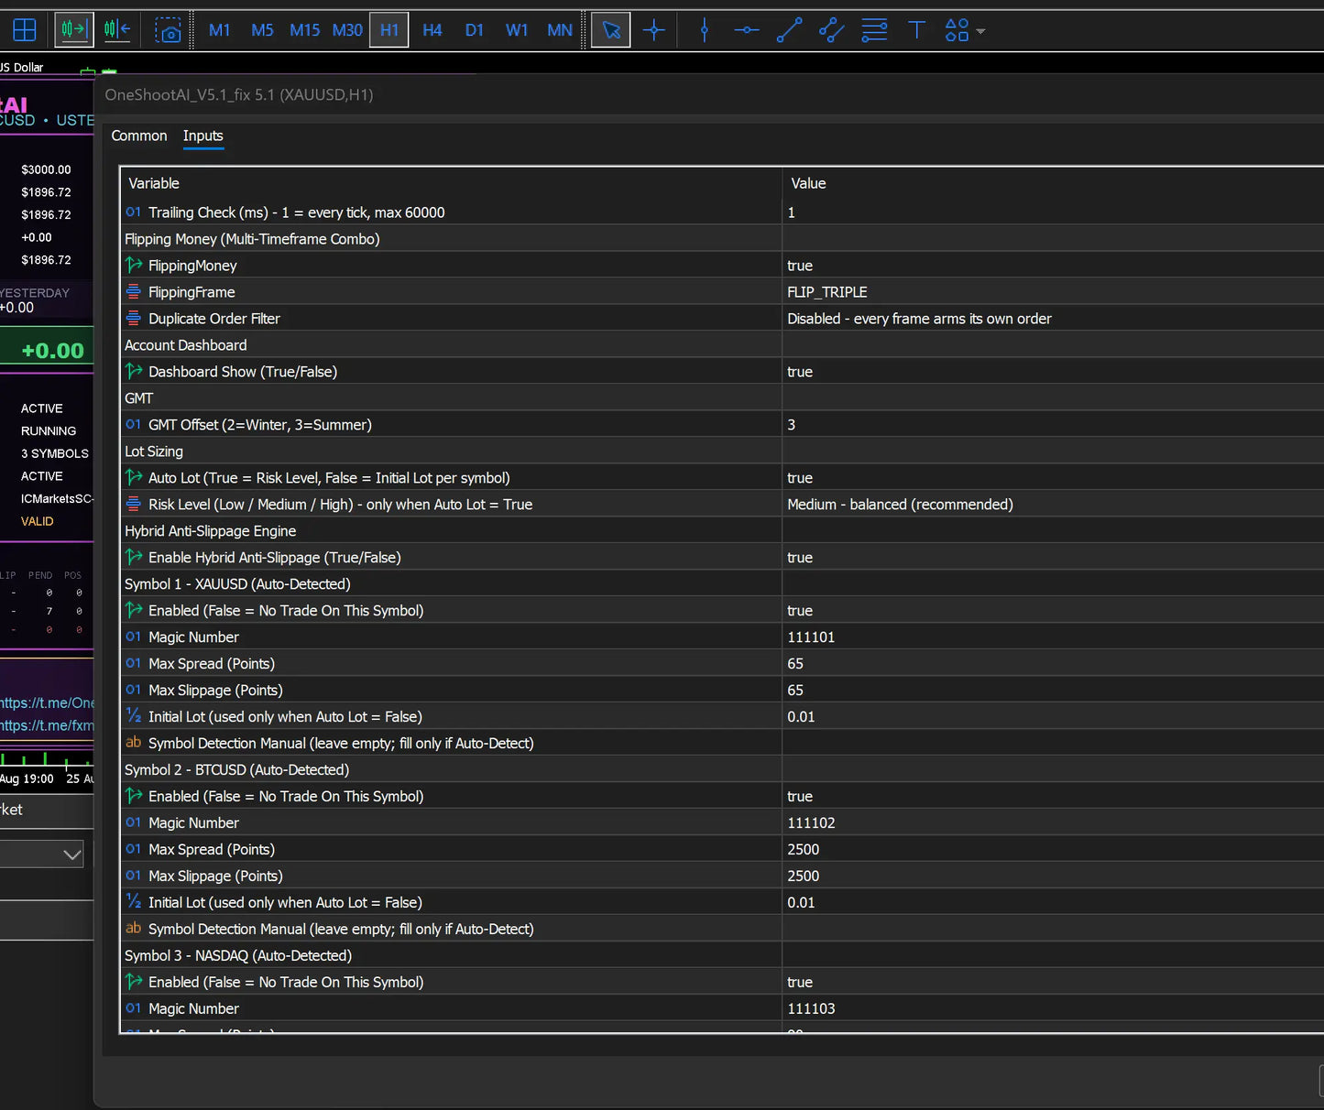1324x1110 pixels.
Task: Switch chart to W1 timeframe
Action: coord(517,30)
